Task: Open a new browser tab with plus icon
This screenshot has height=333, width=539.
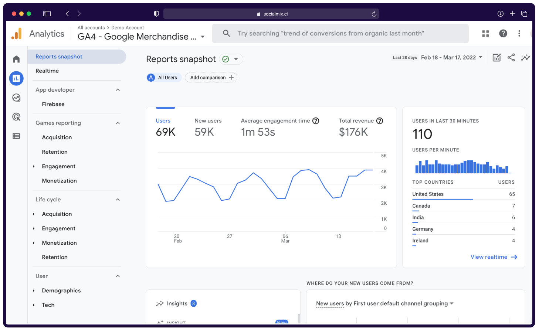Action: point(512,14)
